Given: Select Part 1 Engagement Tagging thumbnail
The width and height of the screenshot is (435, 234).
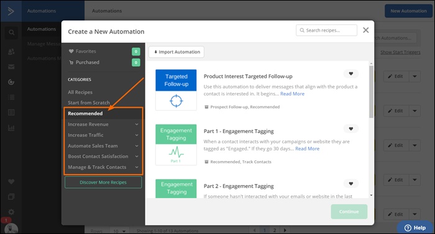Looking at the screenshot, I should tap(176, 145).
